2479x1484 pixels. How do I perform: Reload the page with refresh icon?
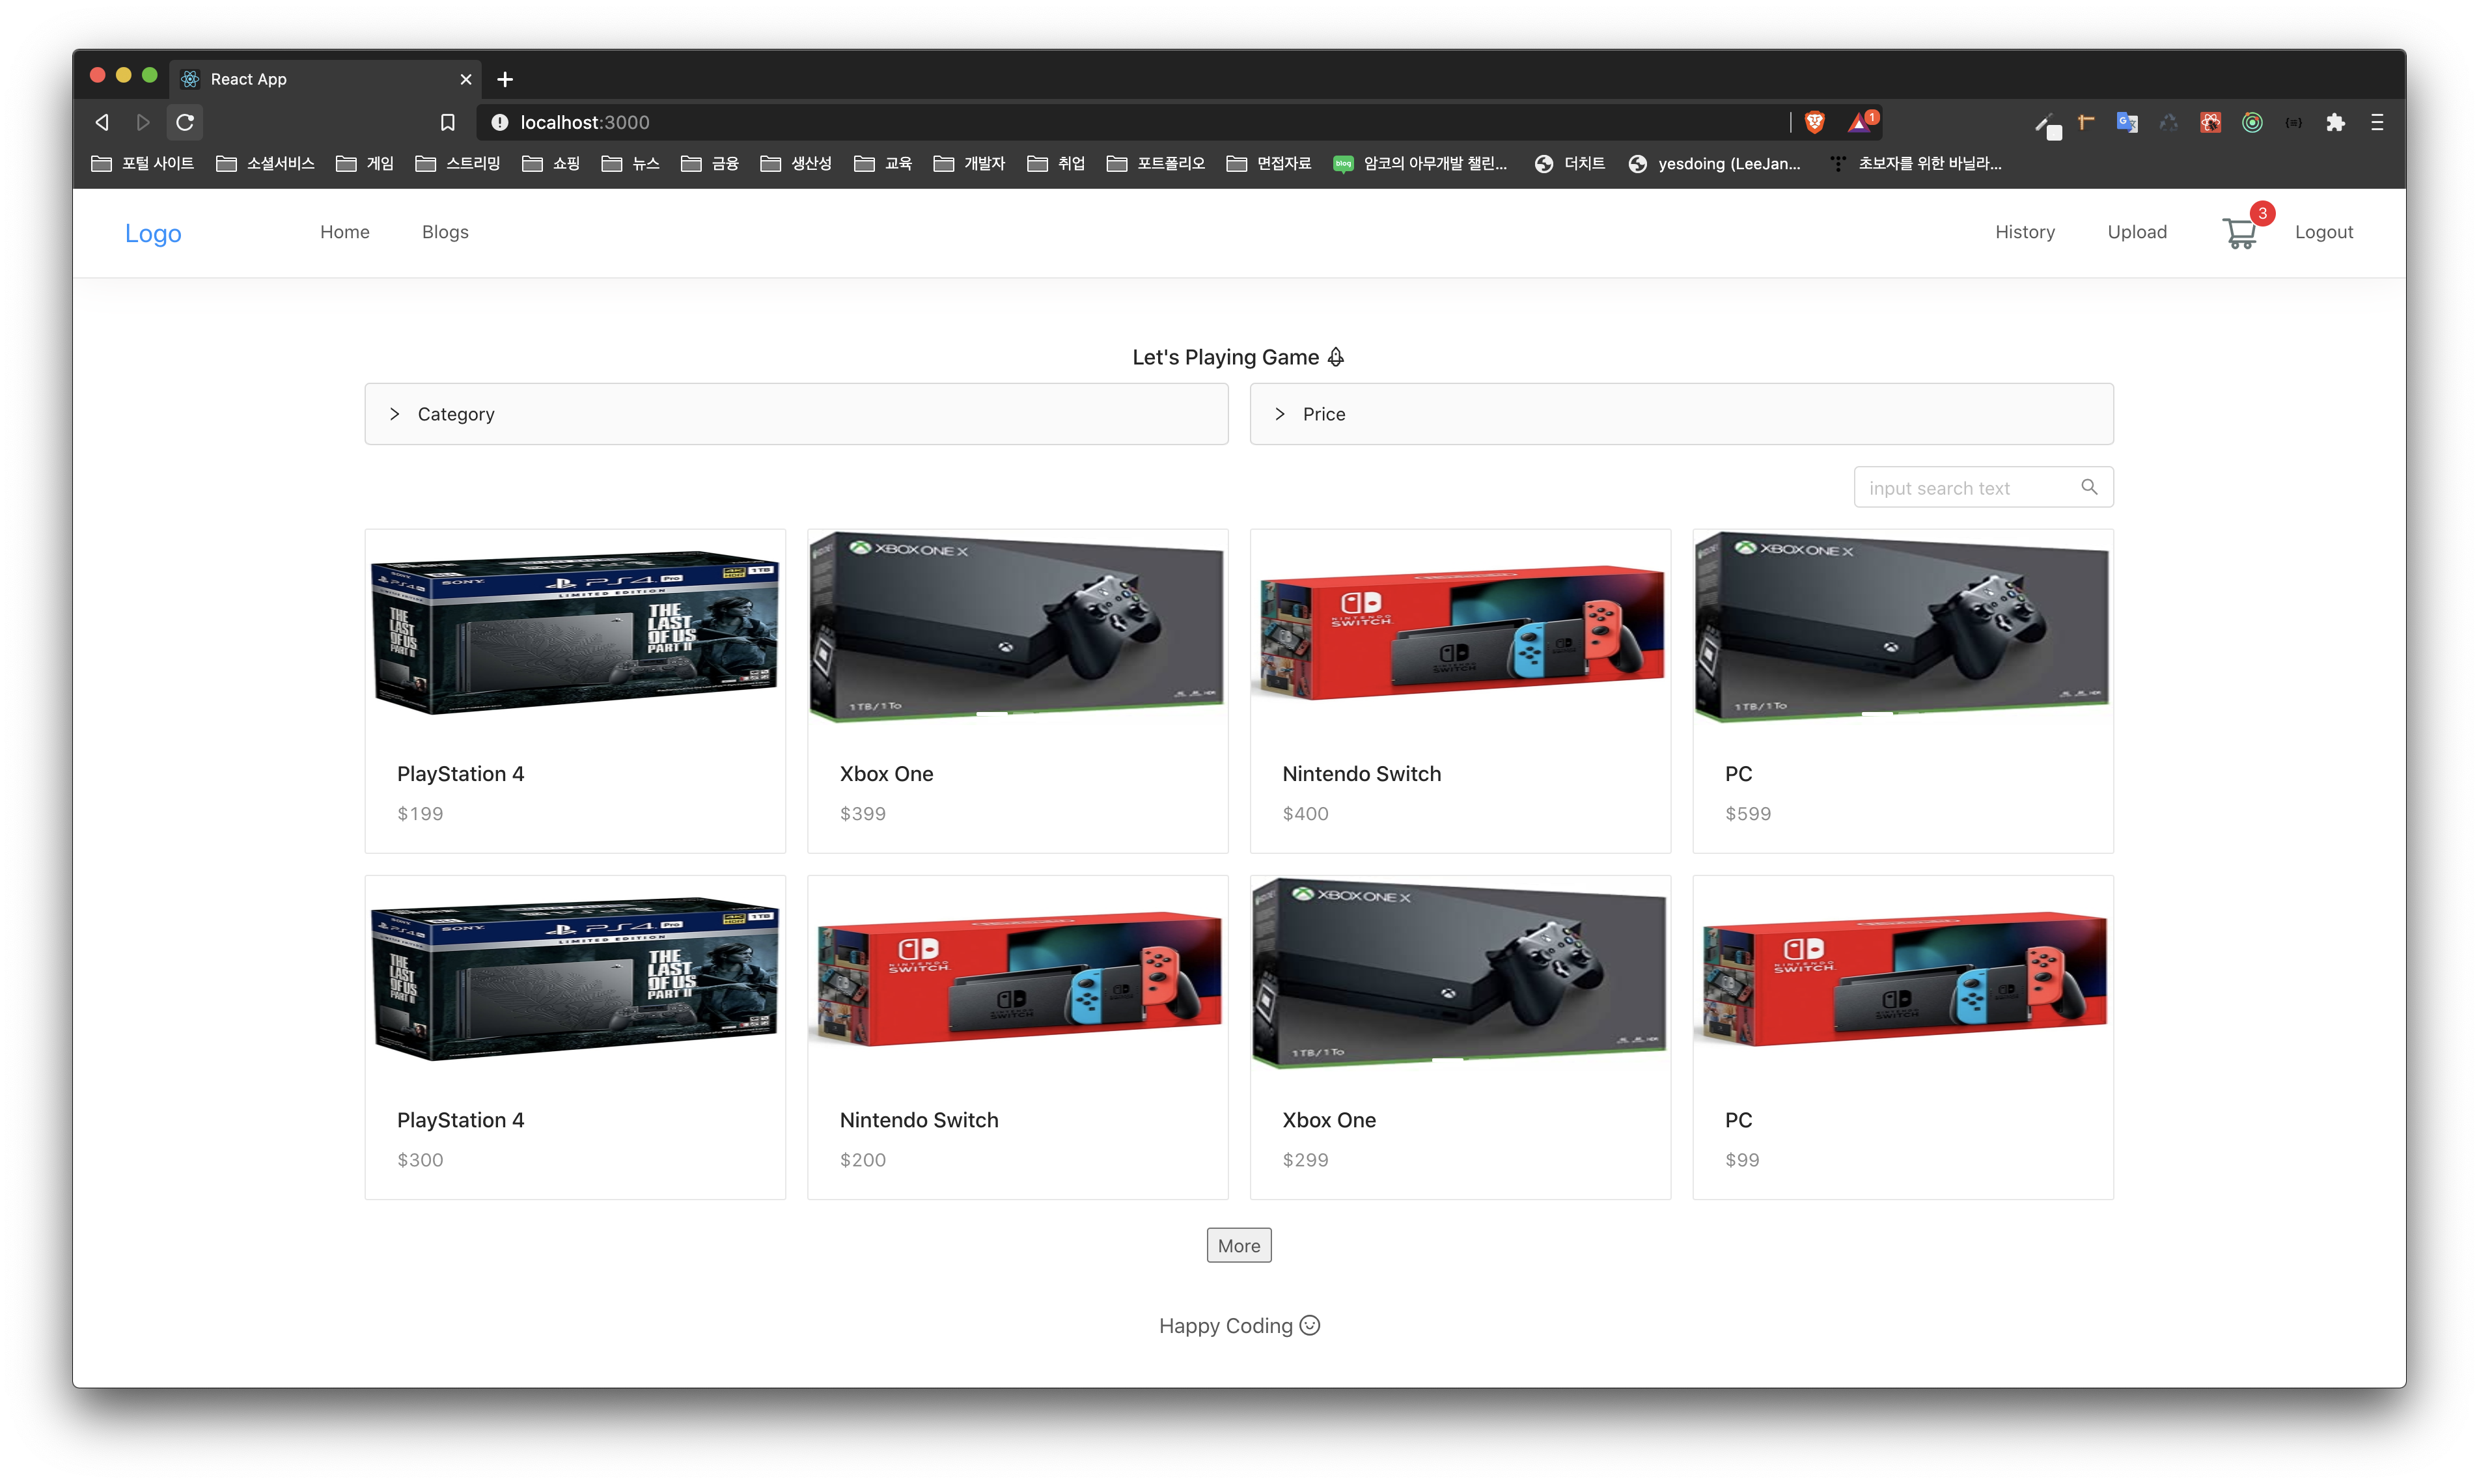pyautogui.click(x=185, y=122)
